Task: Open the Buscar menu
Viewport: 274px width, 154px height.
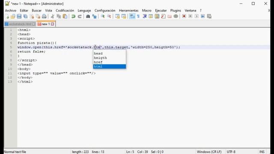Action: click(37, 10)
